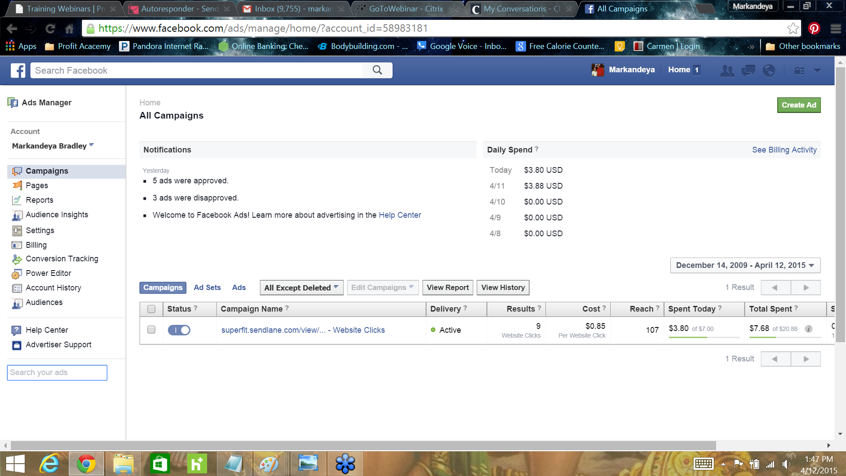Open Internet Explorer from taskbar

[49, 464]
